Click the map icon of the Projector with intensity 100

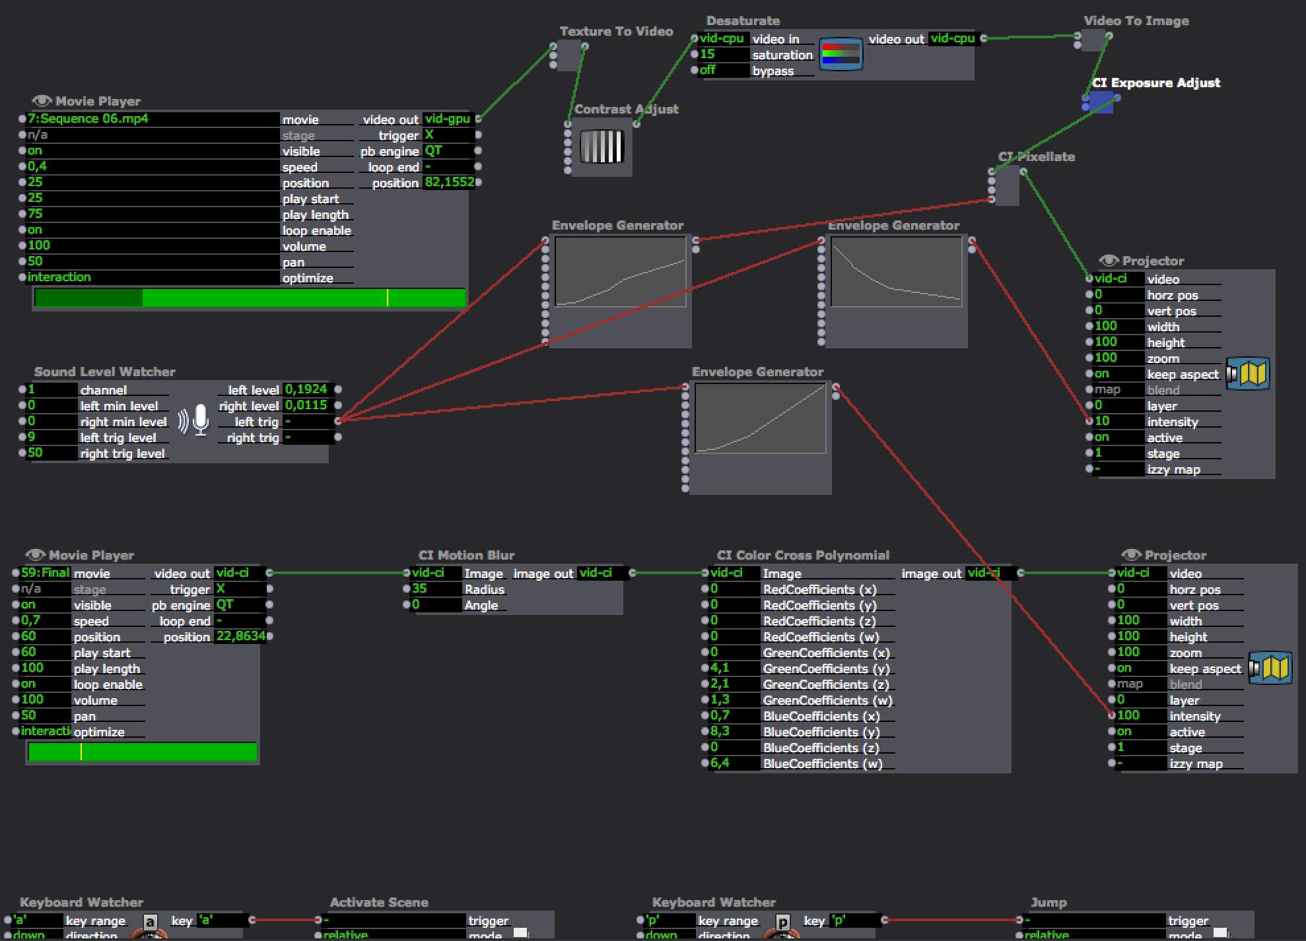coord(1270,668)
